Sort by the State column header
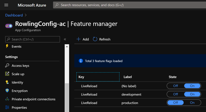Image resolution: width=206 pixels, height=112 pixels. tap(173, 77)
